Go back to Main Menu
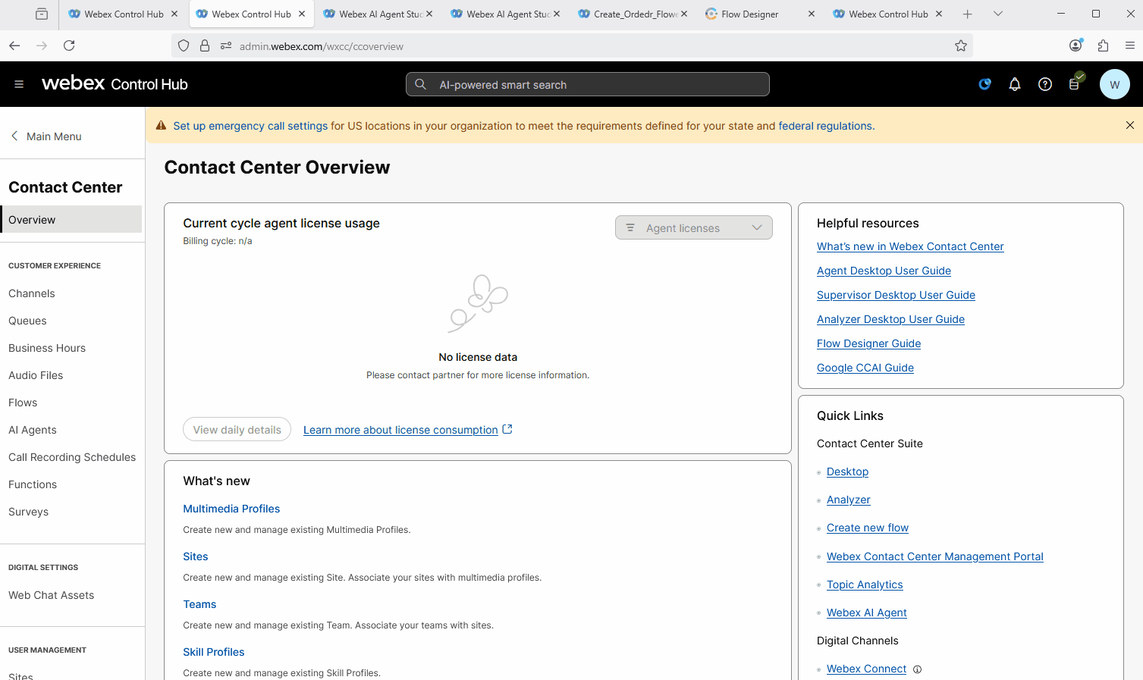The width and height of the screenshot is (1143, 680). [x=46, y=136]
